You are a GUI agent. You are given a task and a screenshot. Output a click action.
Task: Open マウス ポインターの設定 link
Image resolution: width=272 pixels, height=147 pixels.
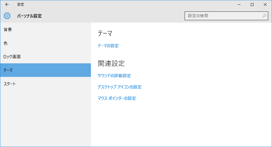[117, 98]
